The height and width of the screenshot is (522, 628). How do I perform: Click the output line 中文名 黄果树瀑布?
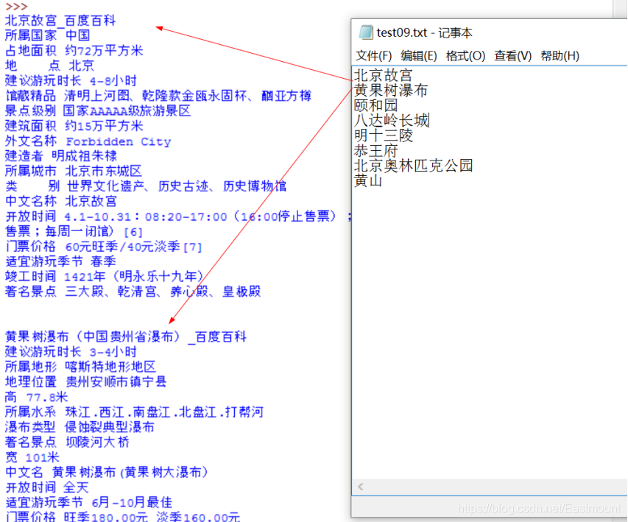pyautogui.click(x=106, y=473)
